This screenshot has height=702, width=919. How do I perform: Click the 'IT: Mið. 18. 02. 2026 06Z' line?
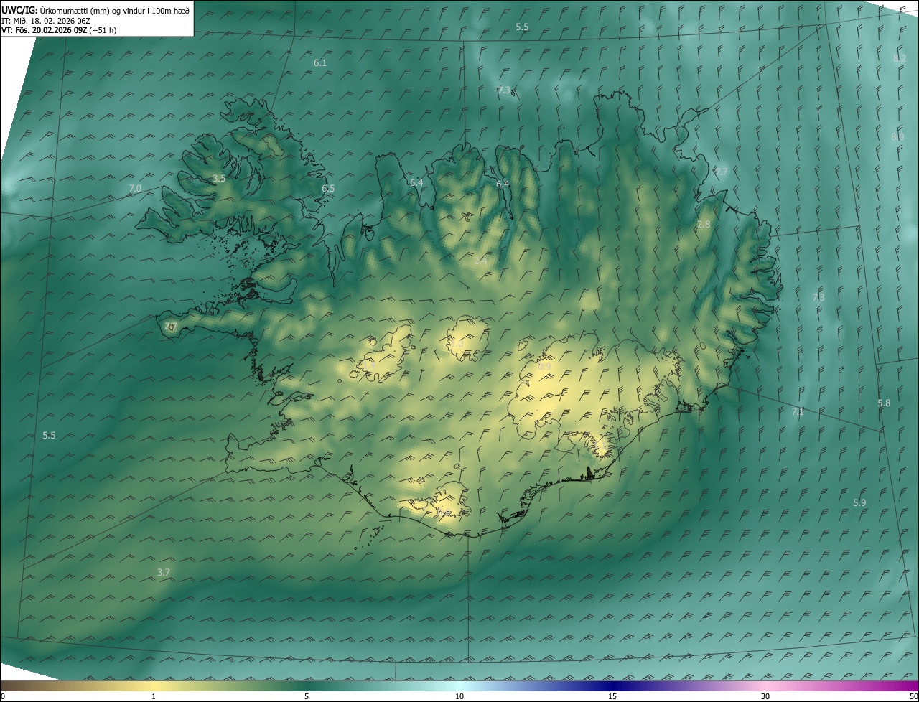tap(45, 20)
